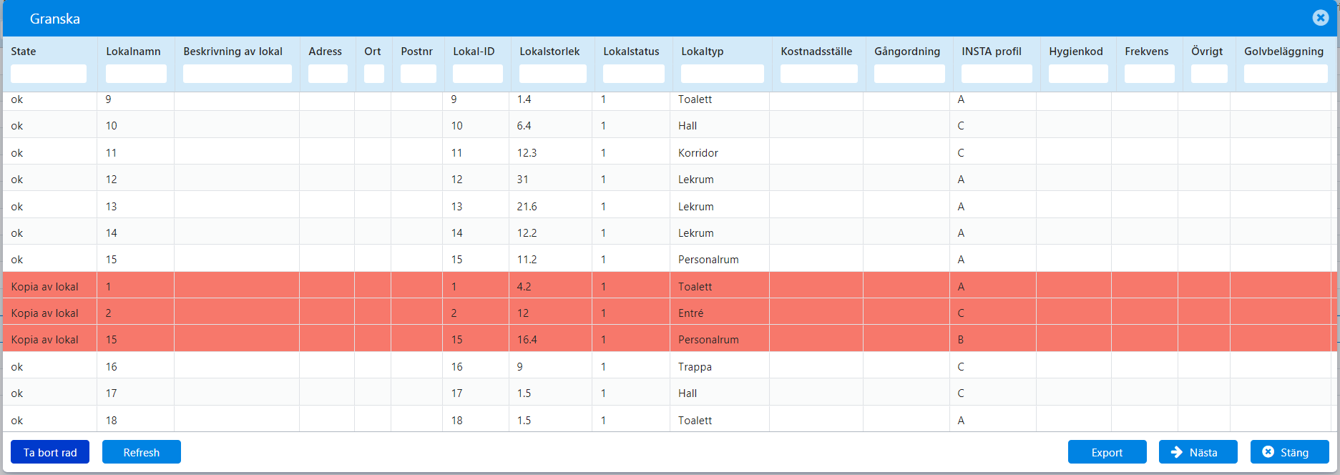Sort by INSTA profil column header
This screenshot has width=1340, height=475.
tap(992, 52)
